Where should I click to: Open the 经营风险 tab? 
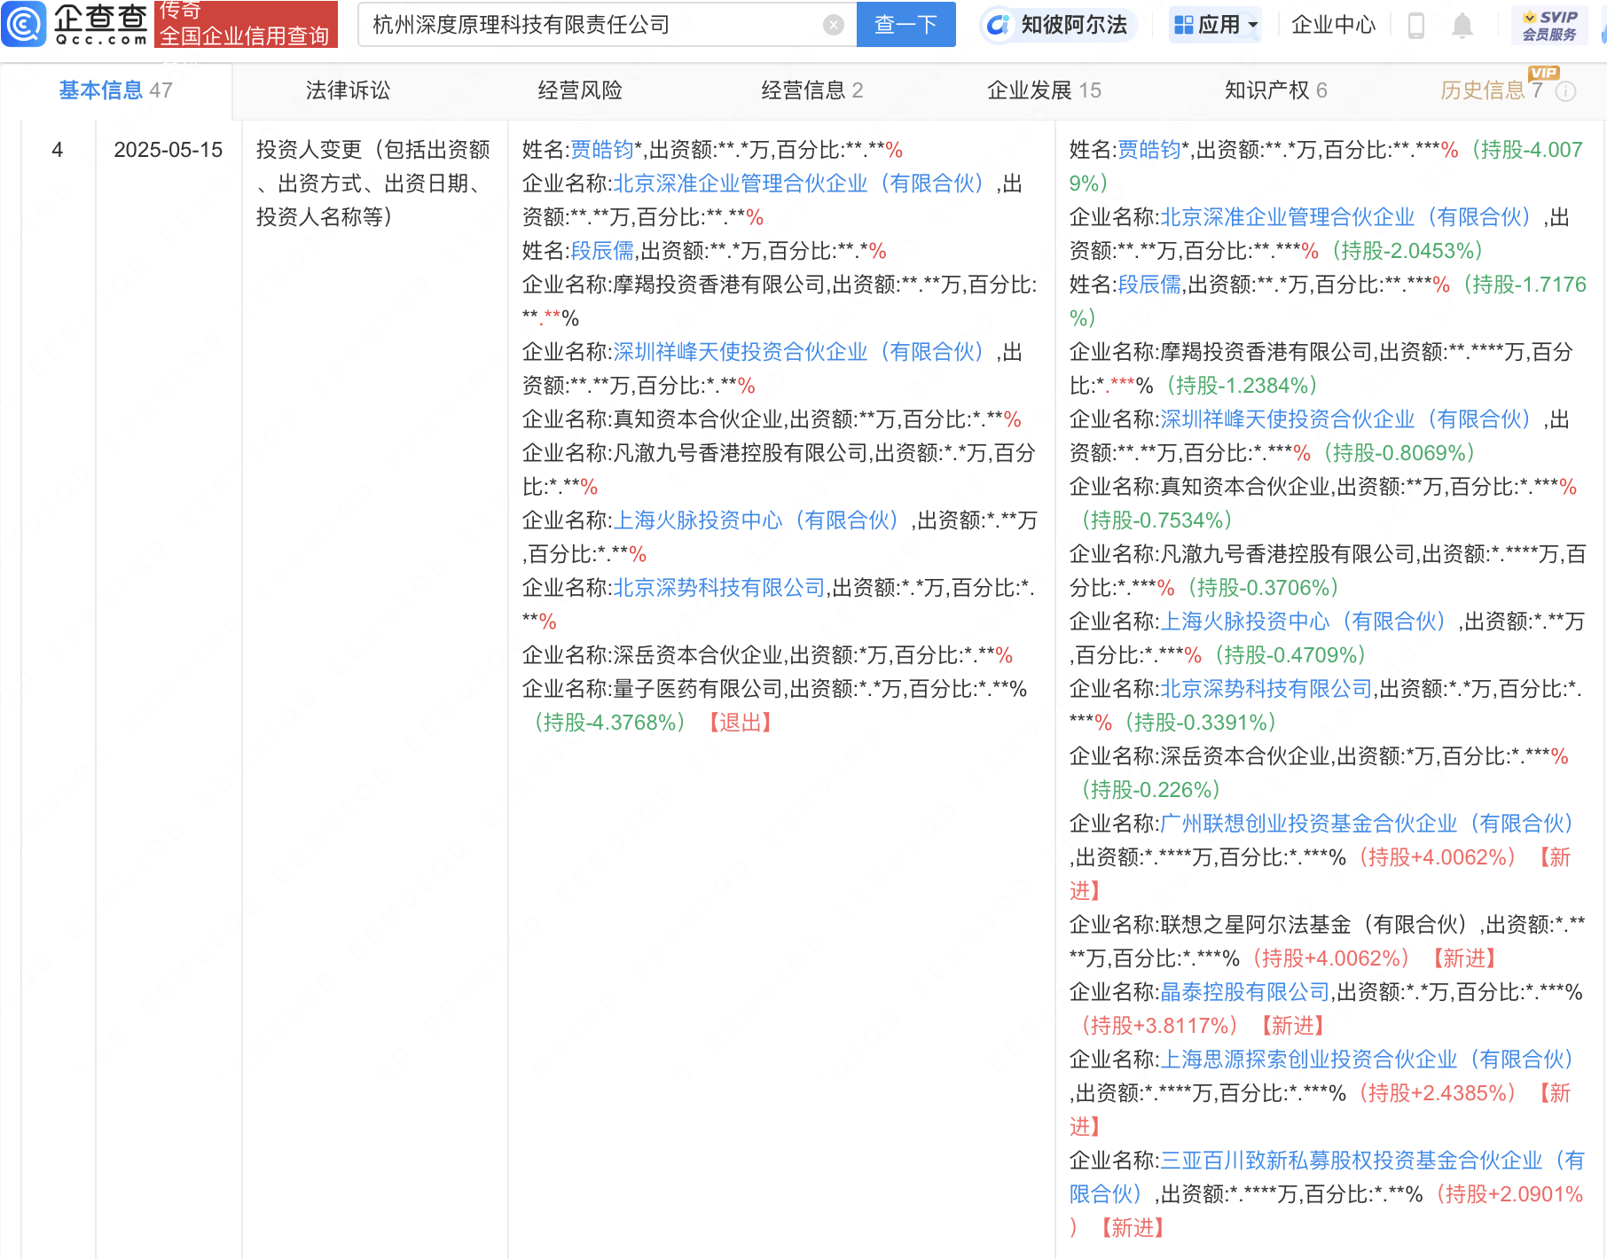pyautogui.click(x=581, y=90)
